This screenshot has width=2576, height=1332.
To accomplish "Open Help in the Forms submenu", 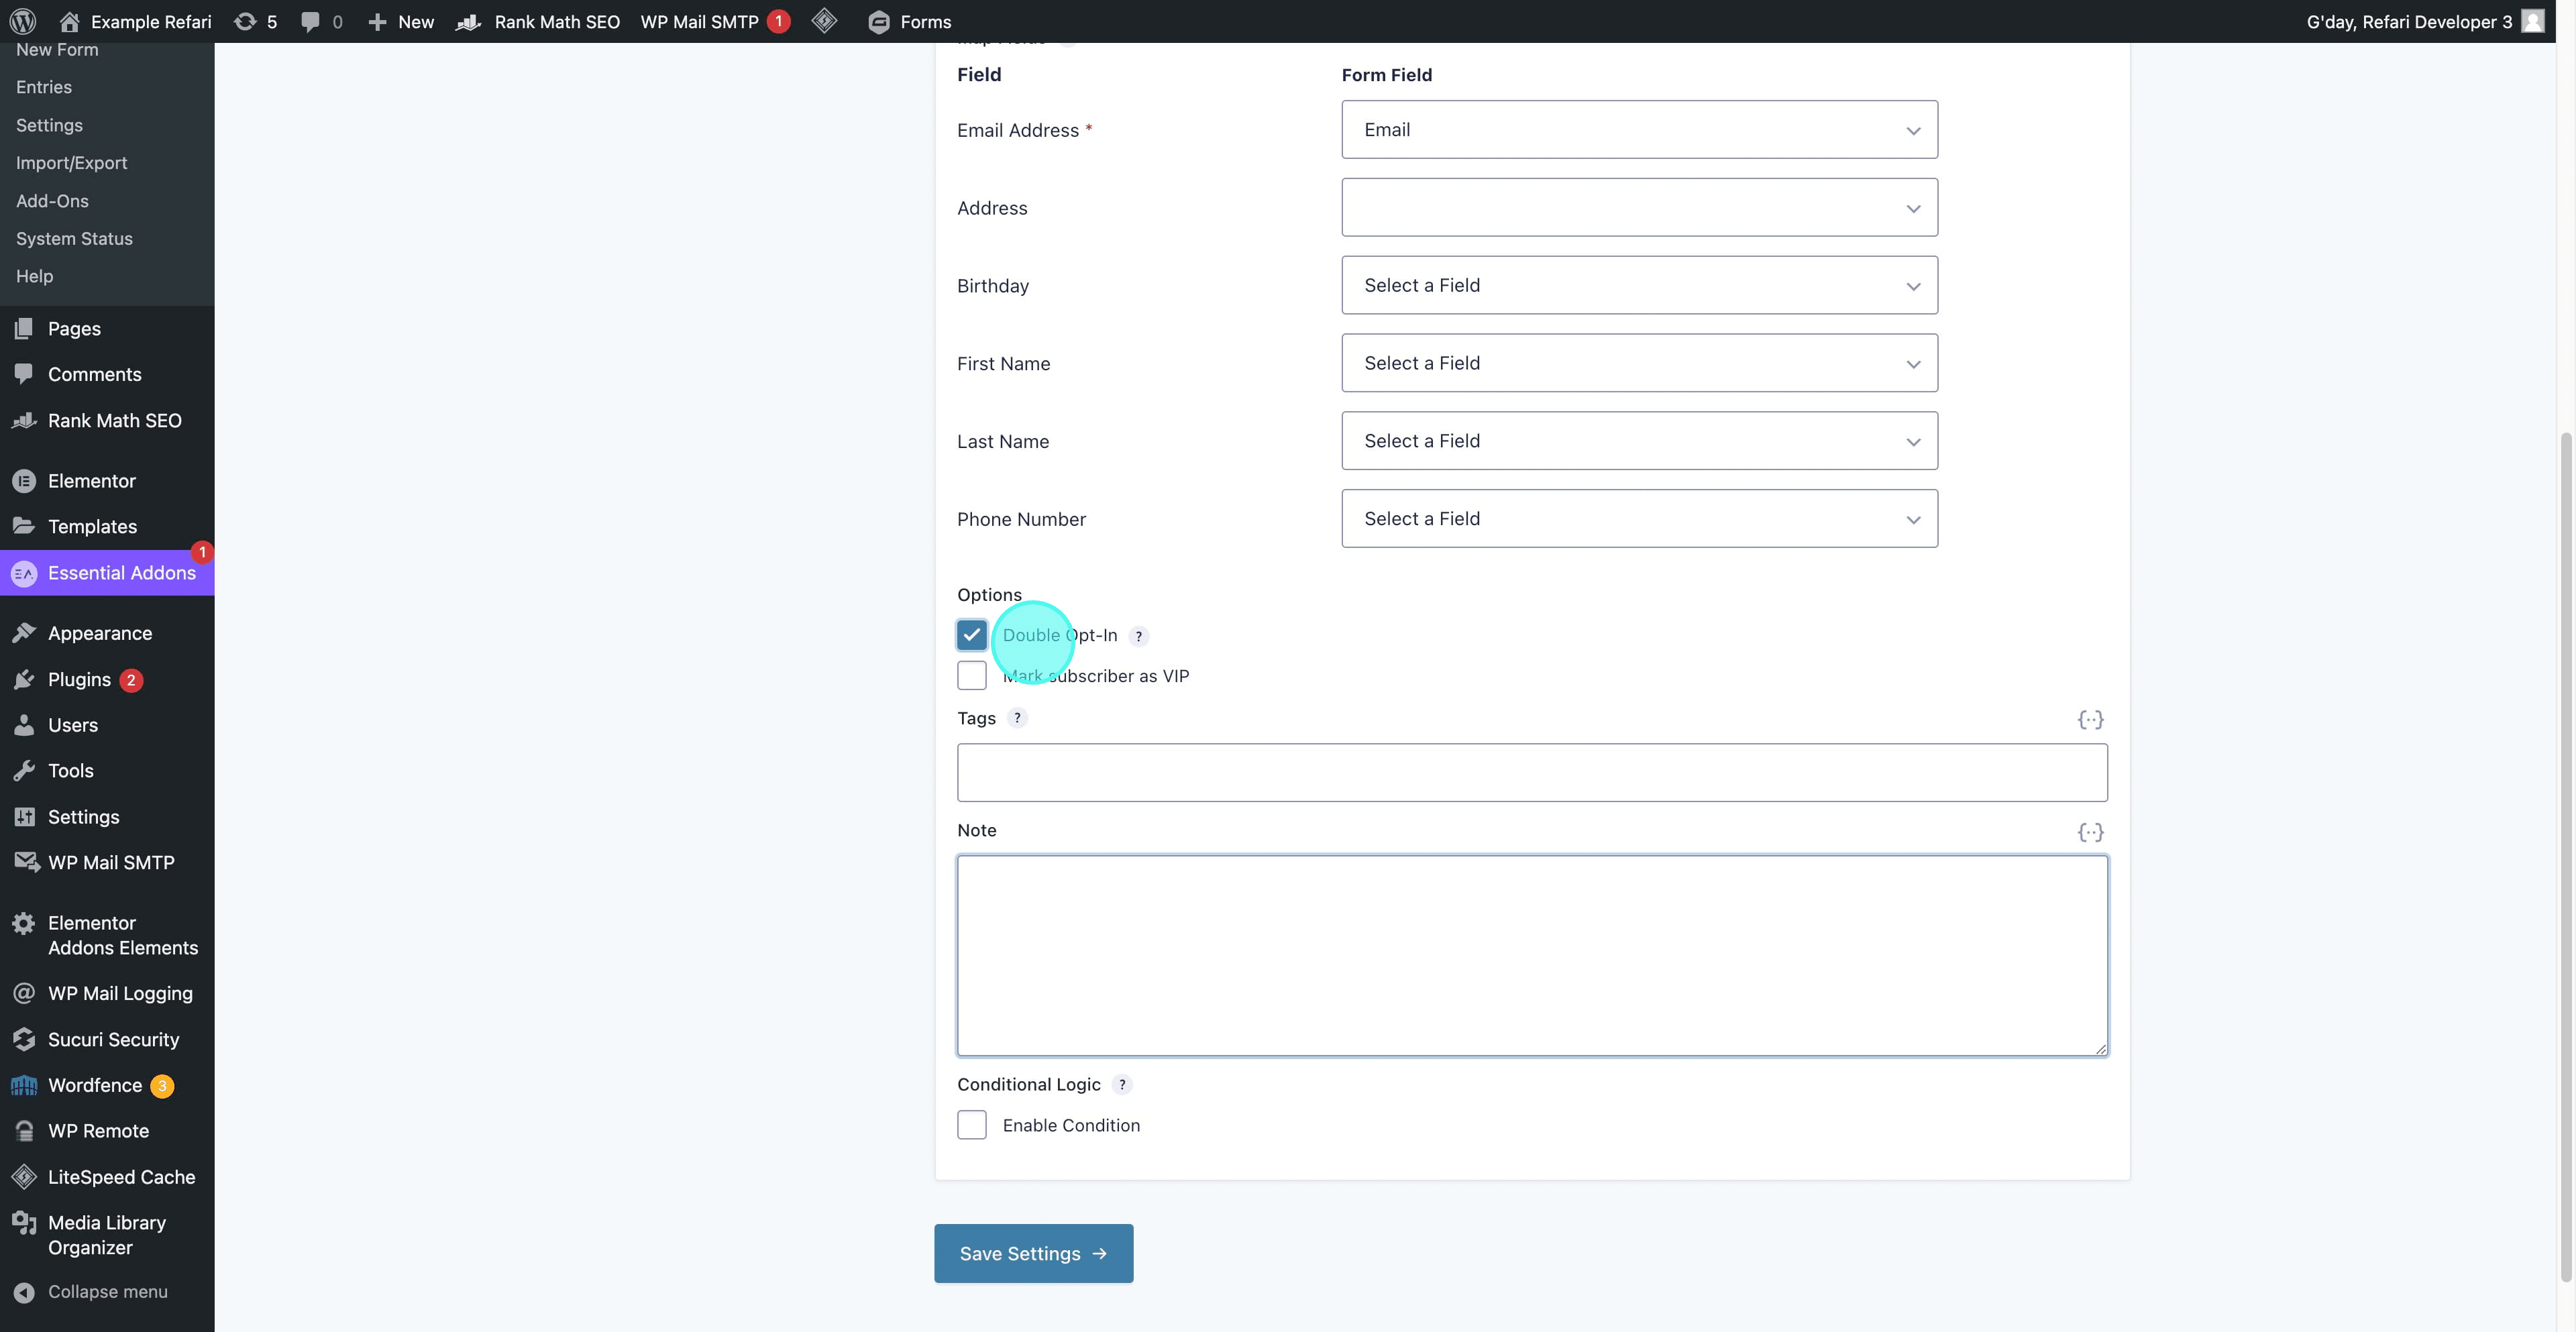I will tap(34, 276).
